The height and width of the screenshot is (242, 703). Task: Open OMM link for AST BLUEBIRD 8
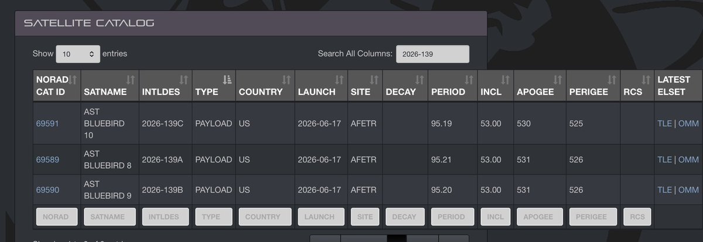pyautogui.click(x=688, y=159)
